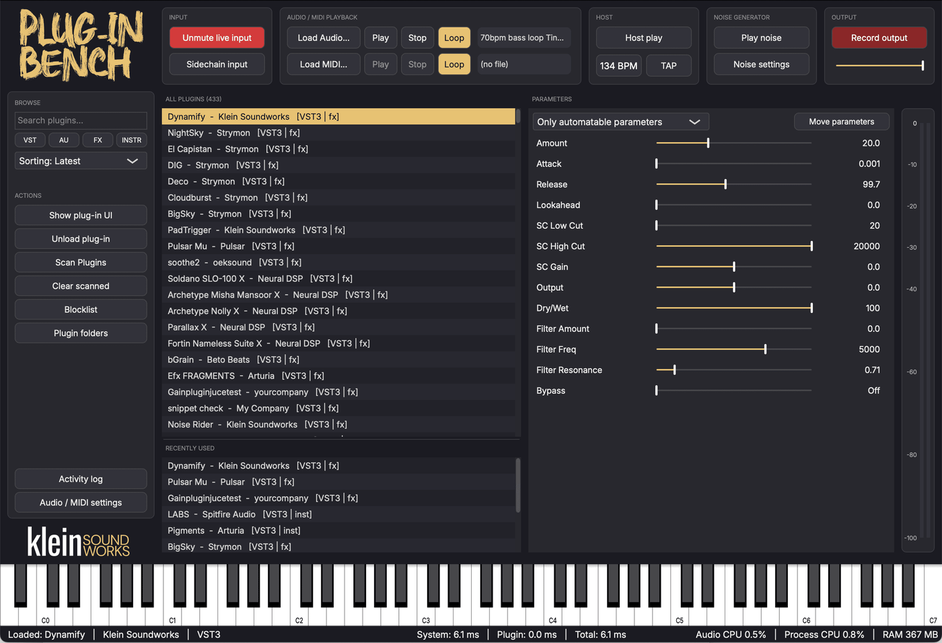Start Host play
Viewport: 942px width, 643px height.
[x=644, y=38]
